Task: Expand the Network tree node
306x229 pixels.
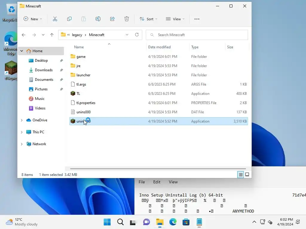Action: click(22, 144)
